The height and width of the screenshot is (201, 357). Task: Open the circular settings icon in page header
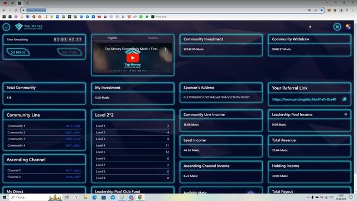coord(337,27)
